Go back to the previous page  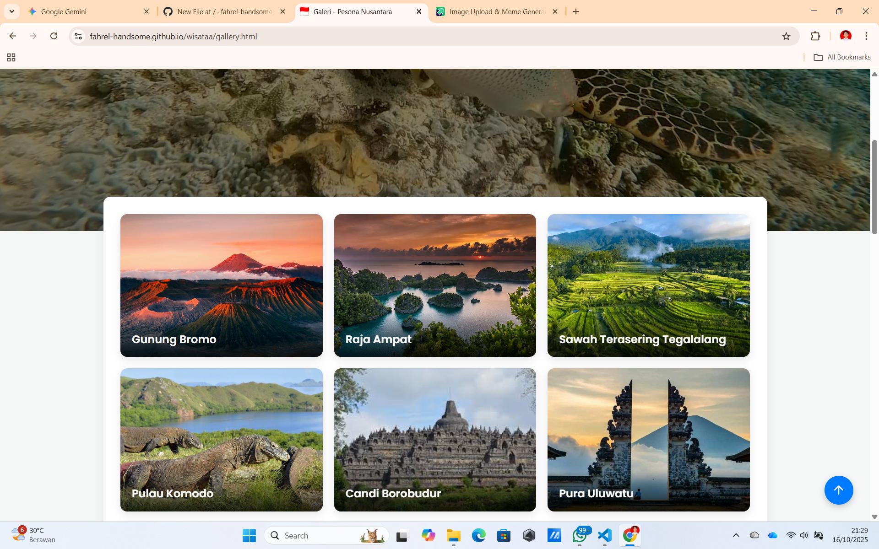(x=13, y=36)
